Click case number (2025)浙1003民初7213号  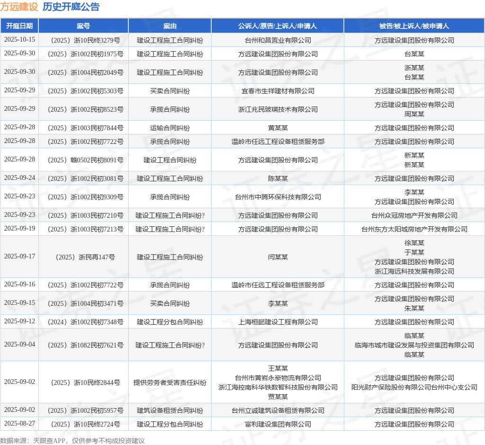click(x=85, y=229)
